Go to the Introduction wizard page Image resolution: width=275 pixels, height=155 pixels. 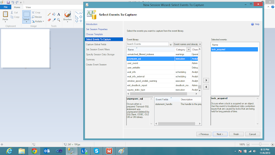point(92,24)
